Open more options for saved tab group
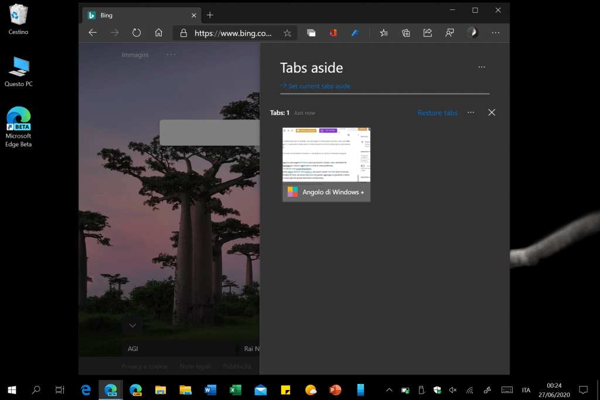Image resolution: width=600 pixels, height=400 pixels. point(471,112)
